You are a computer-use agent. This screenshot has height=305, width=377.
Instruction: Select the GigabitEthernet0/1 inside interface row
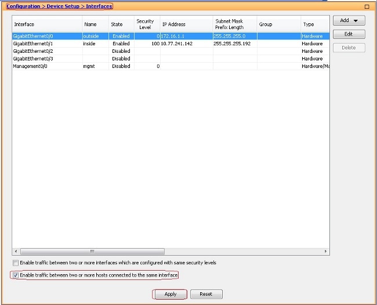coord(46,44)
